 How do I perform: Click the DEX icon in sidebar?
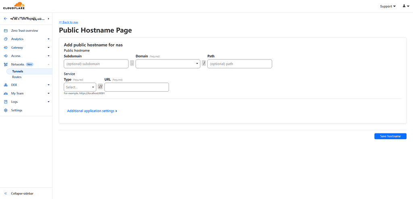pos(6,85)
